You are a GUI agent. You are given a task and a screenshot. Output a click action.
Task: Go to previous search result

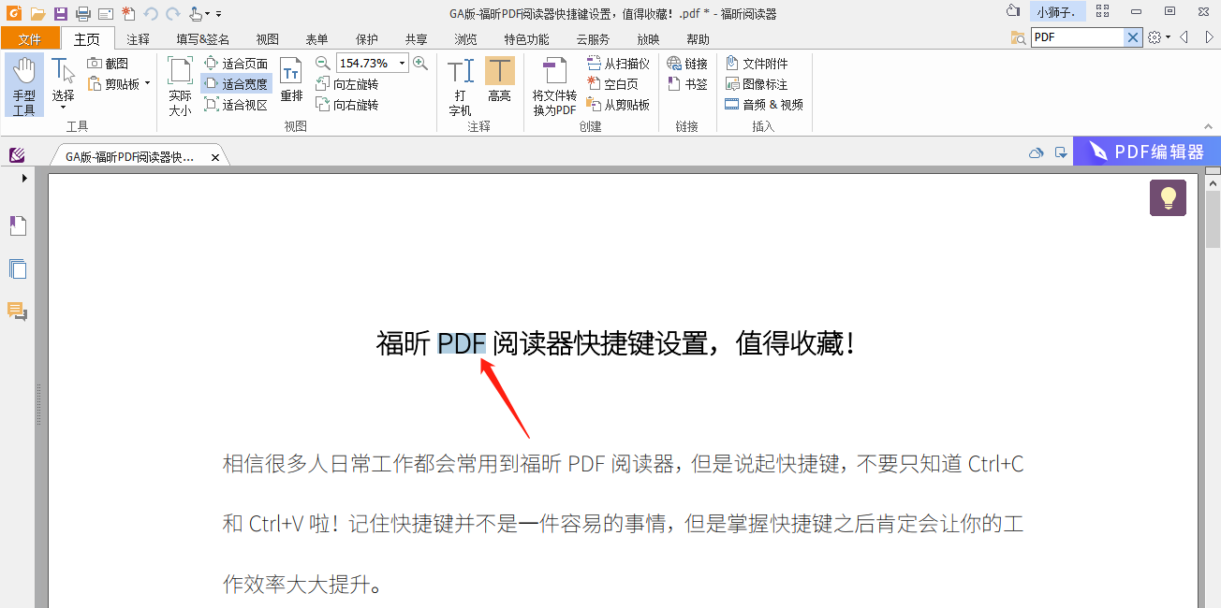[1184, 37]
